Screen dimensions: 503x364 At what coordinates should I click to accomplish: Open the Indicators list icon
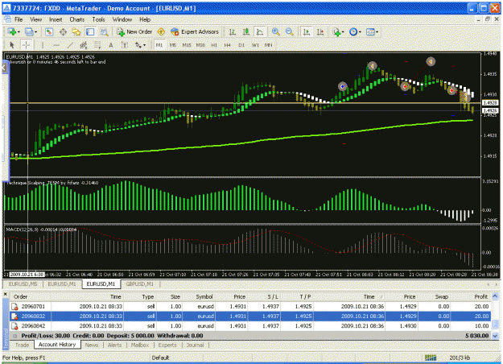[336, 31]
